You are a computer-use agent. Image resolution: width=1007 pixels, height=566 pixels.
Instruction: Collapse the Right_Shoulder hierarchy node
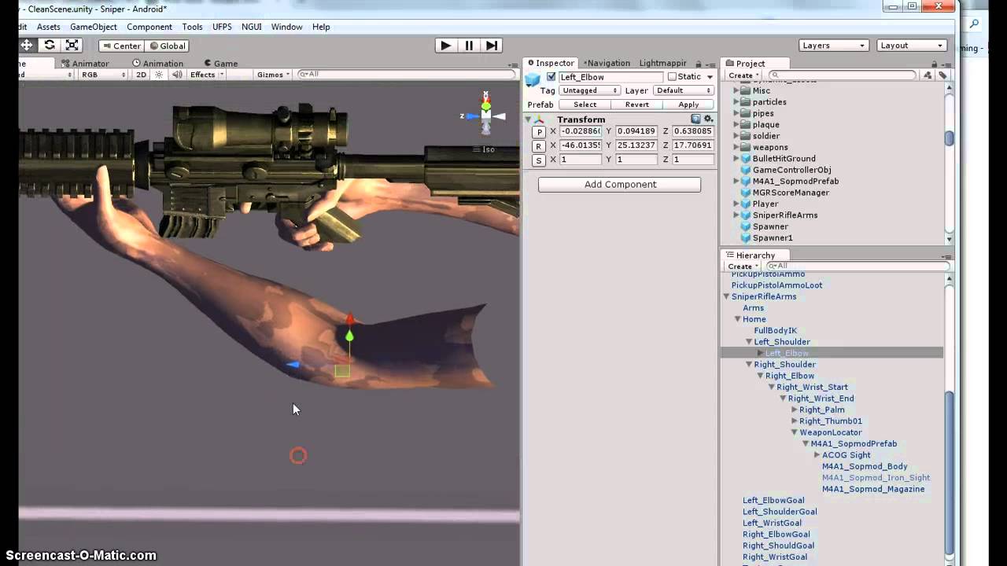749,365
